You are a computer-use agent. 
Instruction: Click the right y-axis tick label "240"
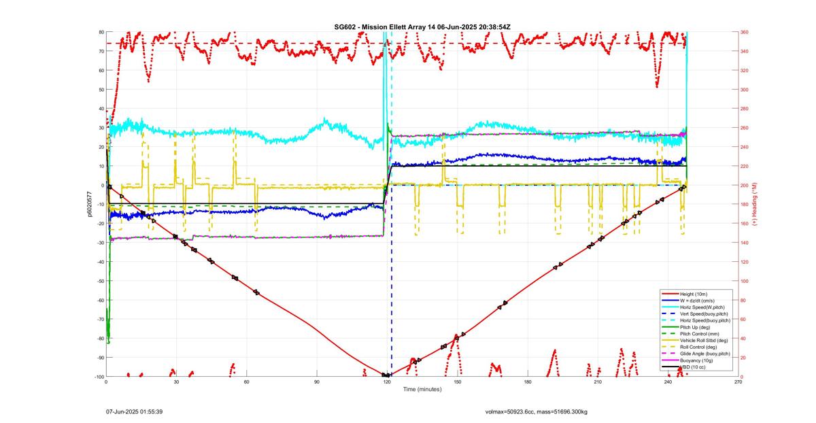point(745,147)
